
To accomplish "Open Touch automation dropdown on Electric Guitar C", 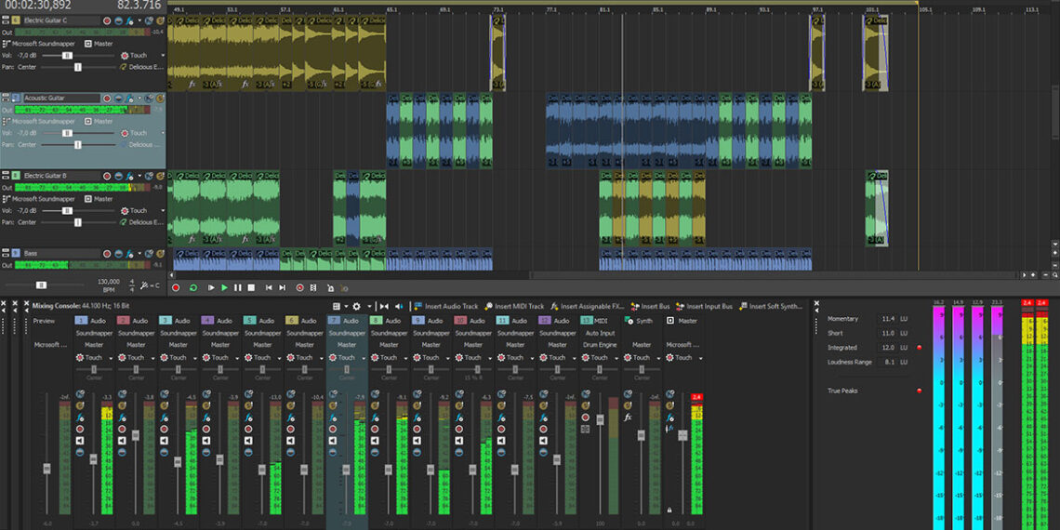I will tap(163, 55).
